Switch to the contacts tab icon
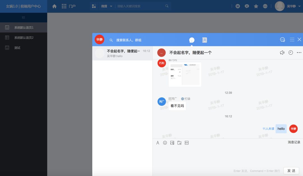Viewport: 303px width, 176px height. [205, 40]
